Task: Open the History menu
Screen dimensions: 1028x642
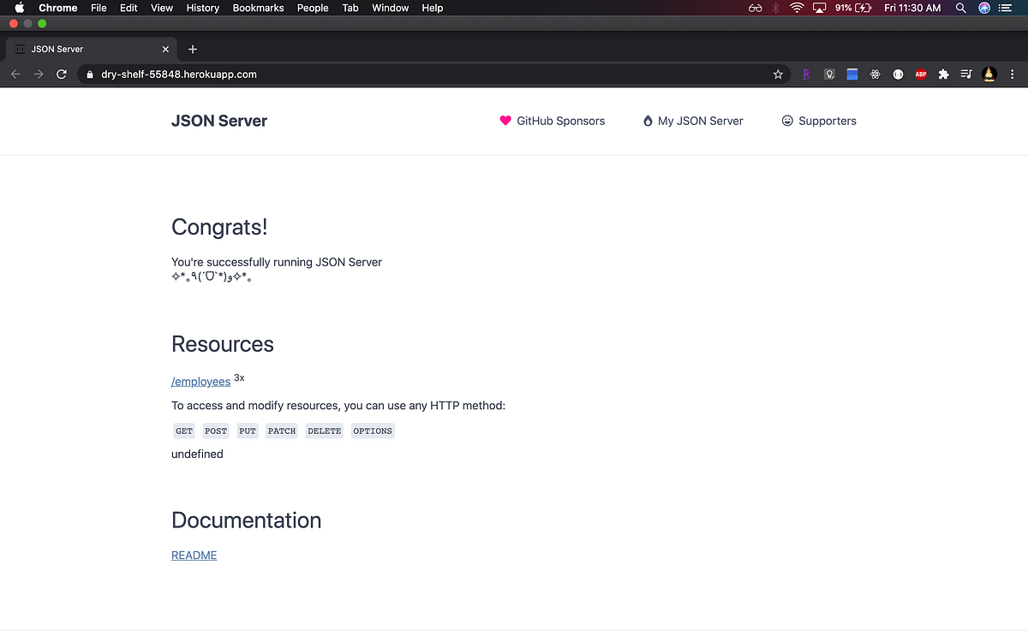Action: (202, 8)
